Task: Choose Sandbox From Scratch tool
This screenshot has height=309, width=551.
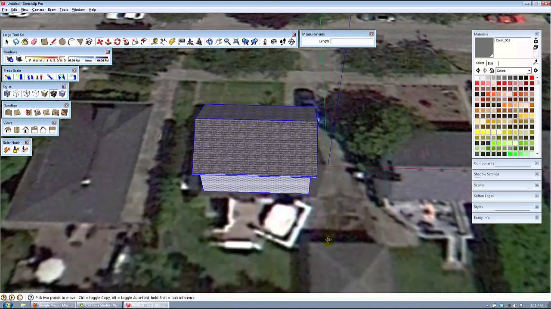Action: pos(17,112)
